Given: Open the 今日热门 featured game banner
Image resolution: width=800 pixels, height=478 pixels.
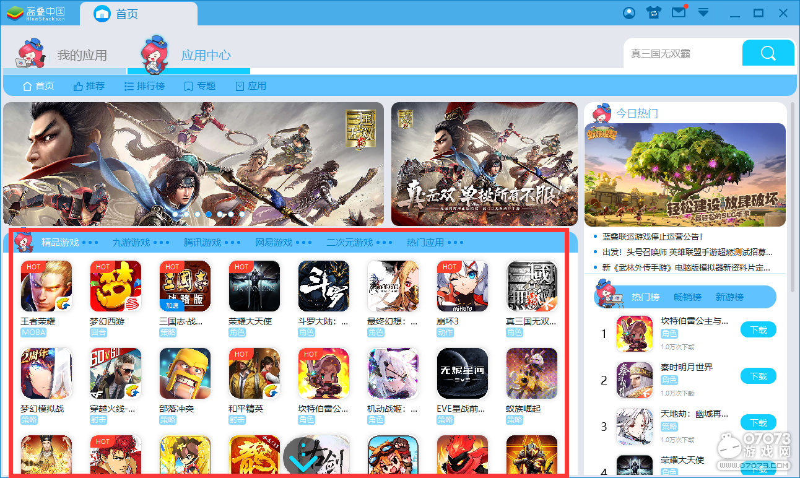Looking at the screenshot, I should (x=685, y=175).
